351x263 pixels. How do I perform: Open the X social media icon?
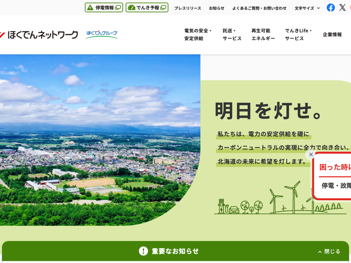[342, 8]
